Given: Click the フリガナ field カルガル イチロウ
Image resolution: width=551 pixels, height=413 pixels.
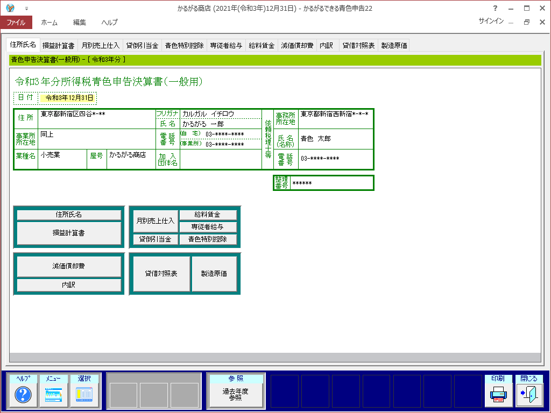Looking at the screenshot, I should coord(221,114).
